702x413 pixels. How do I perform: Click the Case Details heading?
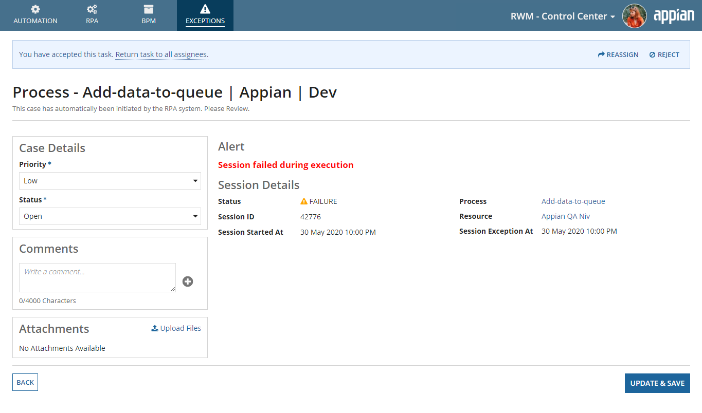tap(52, 148)
